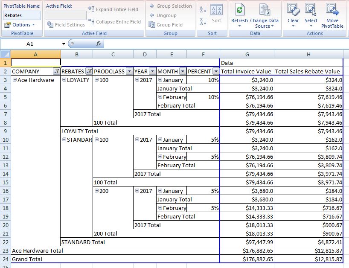Select column H header

tap(308, 54)
